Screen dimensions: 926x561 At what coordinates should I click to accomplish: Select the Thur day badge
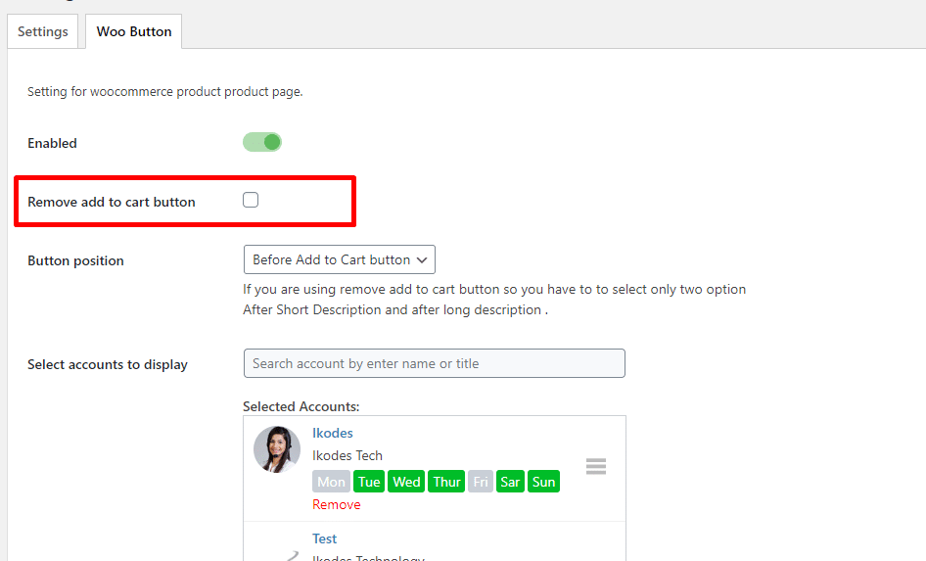(x=446, y=482)
